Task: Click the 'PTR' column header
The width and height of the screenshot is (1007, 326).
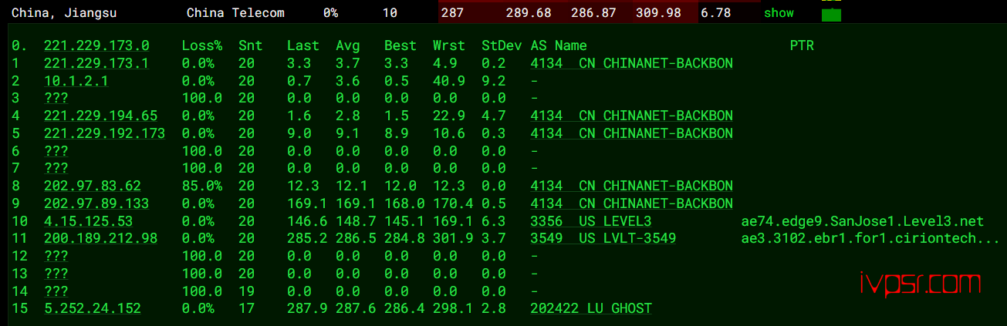Action: [x=802, y=45]
